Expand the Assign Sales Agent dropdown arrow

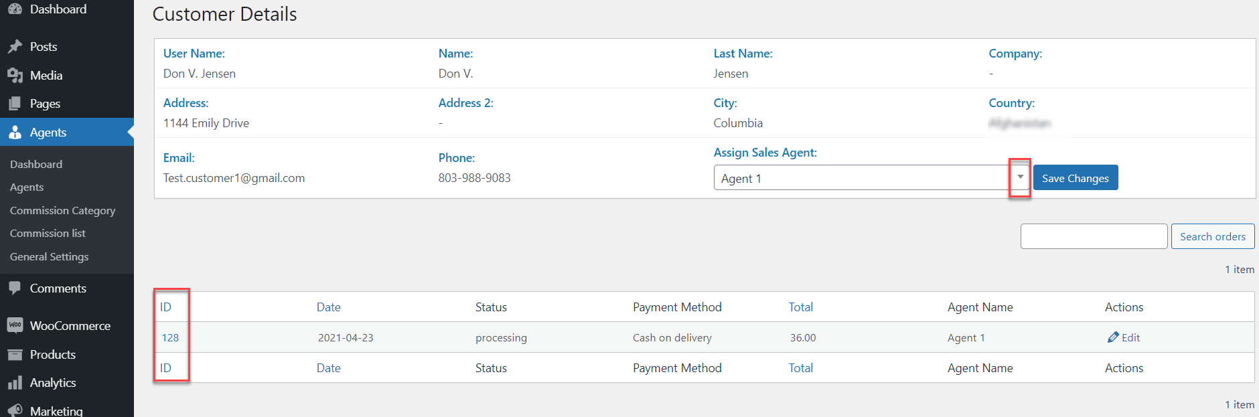pos(1020,177)
